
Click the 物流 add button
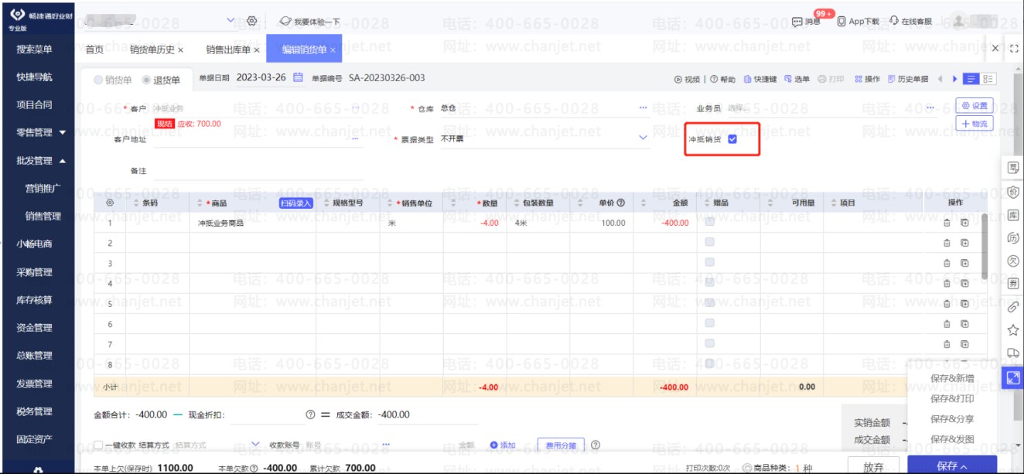975,124
